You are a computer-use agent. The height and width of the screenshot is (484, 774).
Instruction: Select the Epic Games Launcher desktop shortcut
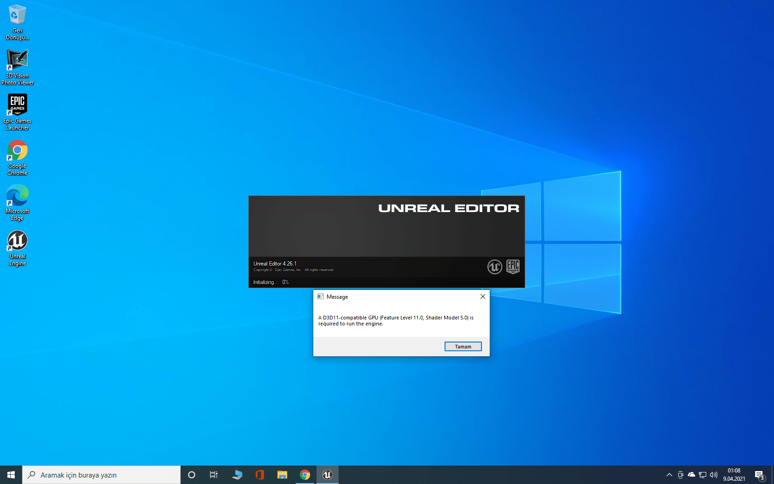(x=18, y=113)
